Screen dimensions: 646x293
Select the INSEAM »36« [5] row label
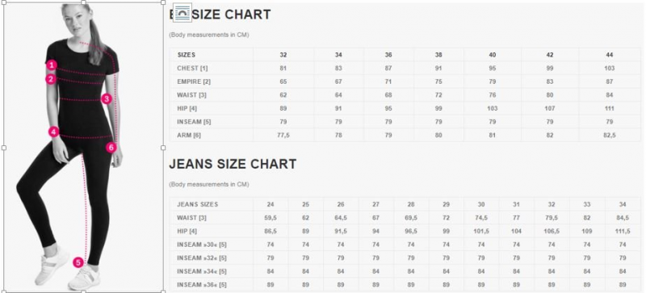click(202, 285)
